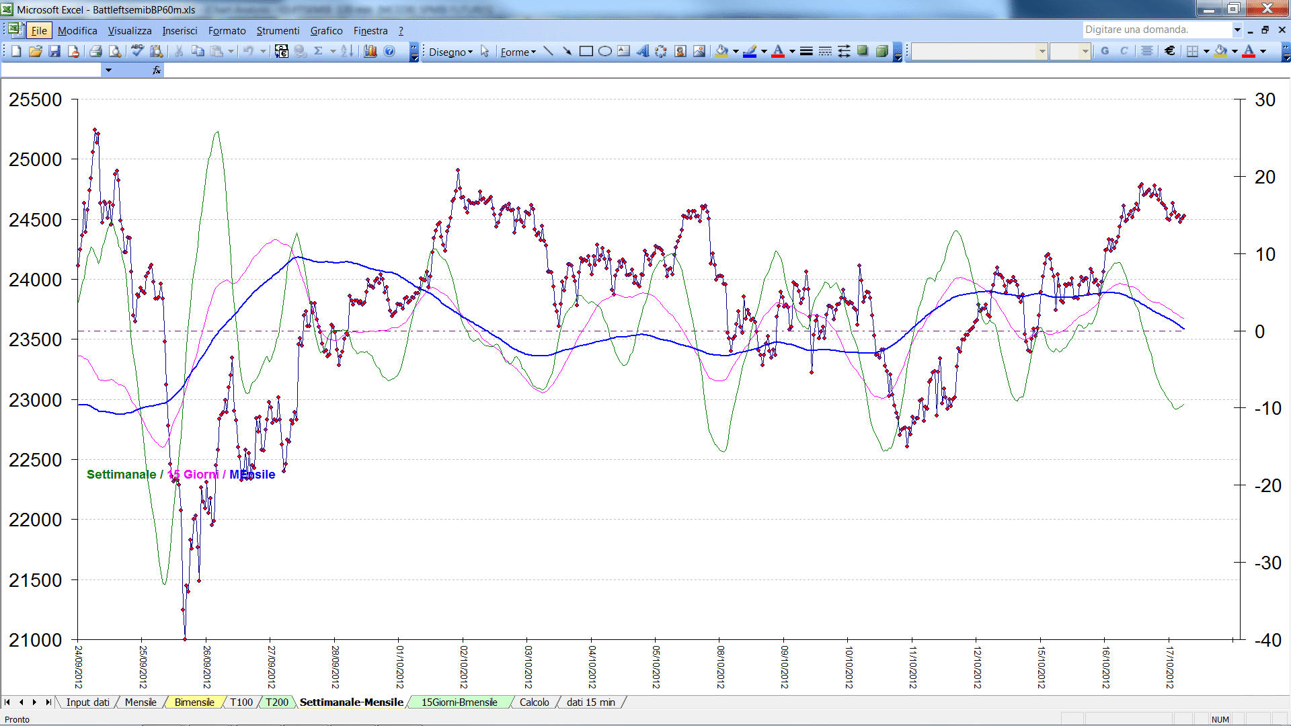This screenshot has height=726, width=1291.
Task: Select the Arrow drawing tool
Action: [x=568, y=51]
